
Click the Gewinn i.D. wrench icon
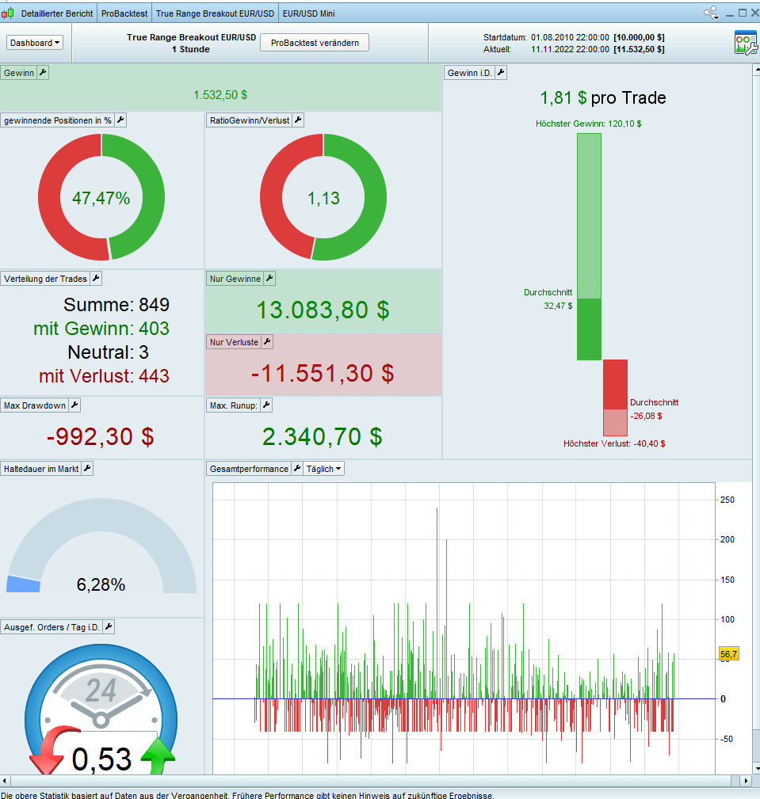pos(501,73)
